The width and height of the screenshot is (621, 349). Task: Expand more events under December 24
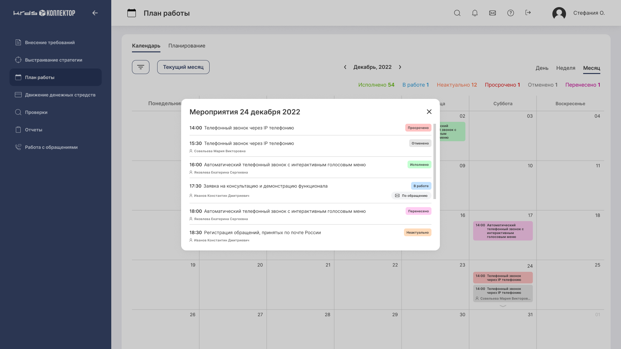pos(503,306)
